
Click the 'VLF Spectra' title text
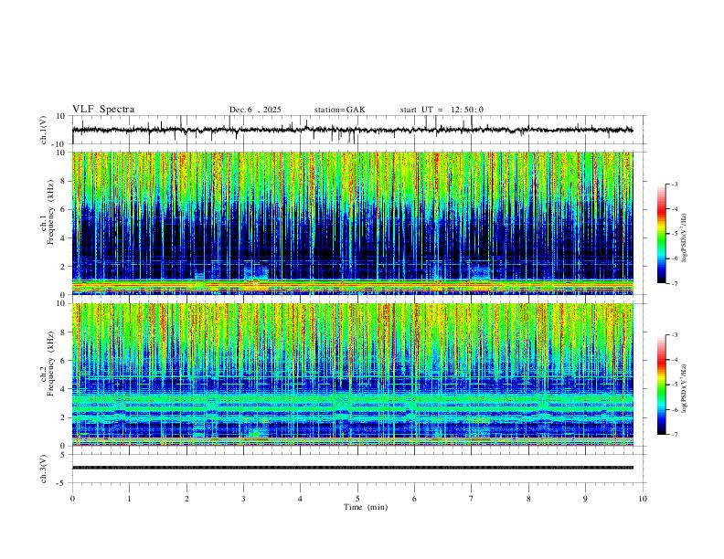103,110
